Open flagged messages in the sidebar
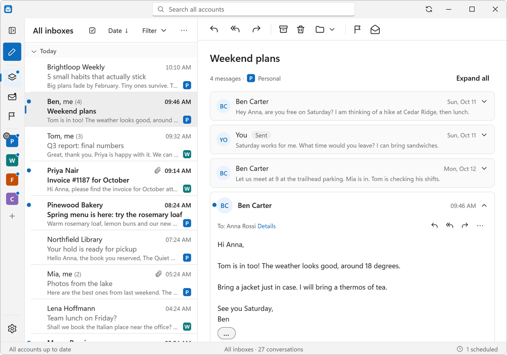This screenshot has height=355, width=507. [12, 116]
